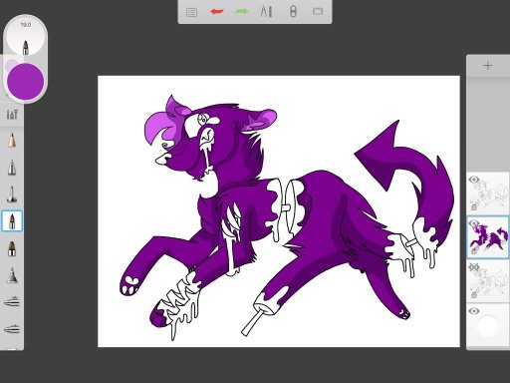Click the red undo arrow

coord(217,12)
